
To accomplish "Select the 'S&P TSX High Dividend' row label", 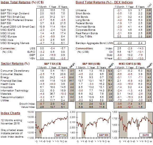I will [x=15, y=14].
